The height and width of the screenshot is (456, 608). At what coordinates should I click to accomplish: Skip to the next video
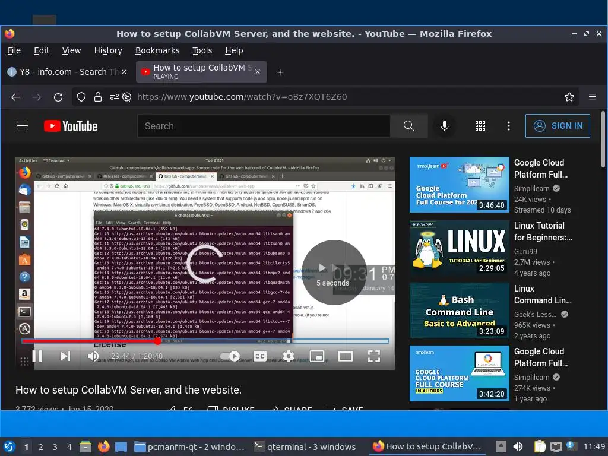[x=65, y=356]
